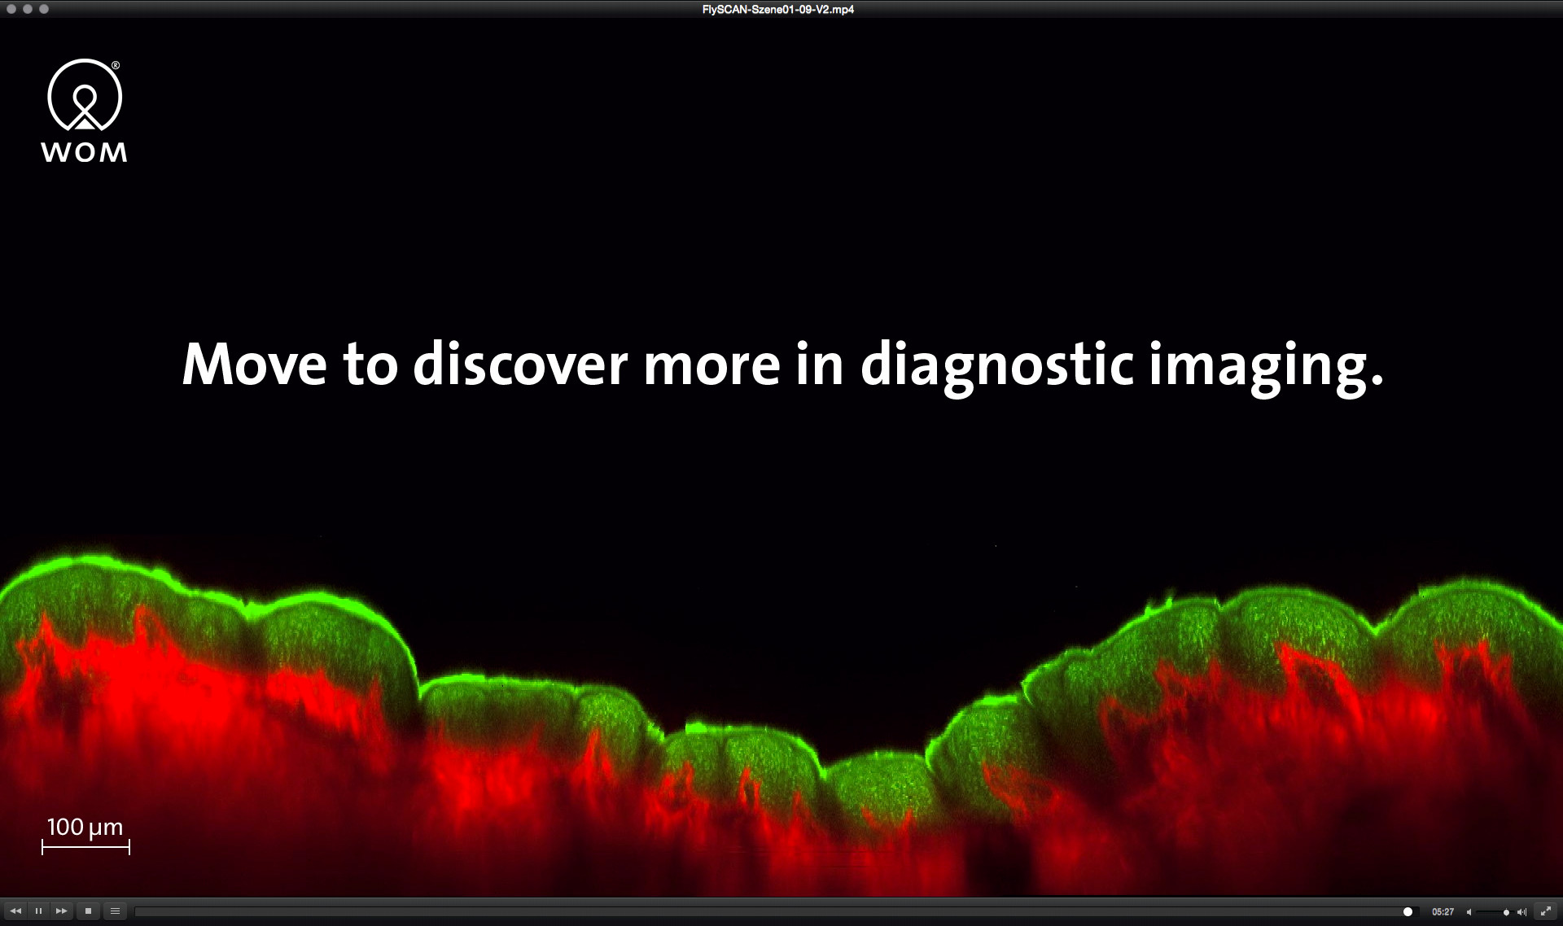
Task: Toggle the 05:27 time display mode
Action: pyautogui.click(x=1443, y=912)
